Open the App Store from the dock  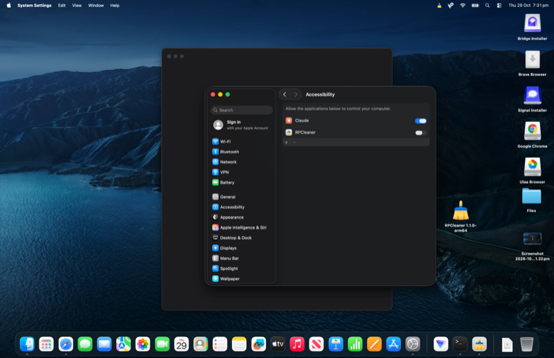393,344
